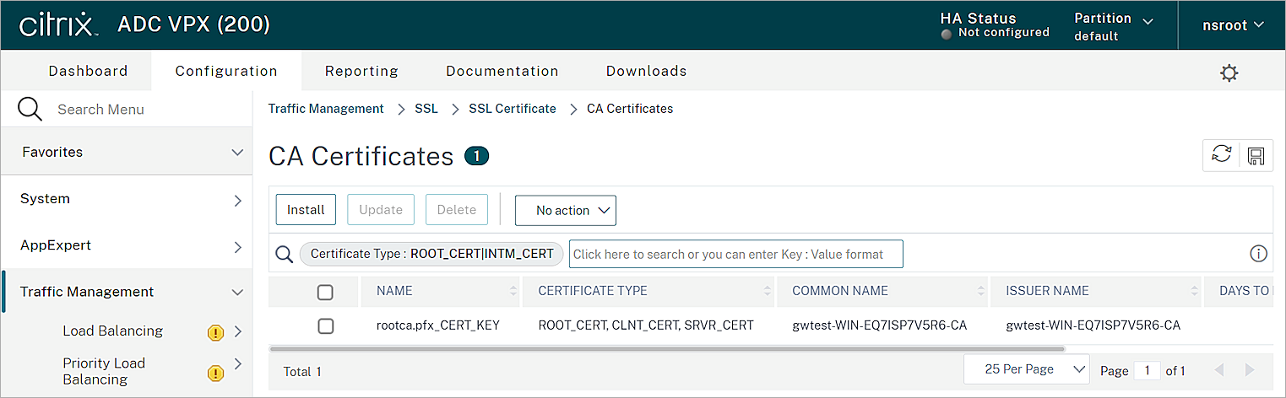Switch to the Dashboard tab
Image resolution: width=1286 pixels, height=398 pixels.
[88, 71]
